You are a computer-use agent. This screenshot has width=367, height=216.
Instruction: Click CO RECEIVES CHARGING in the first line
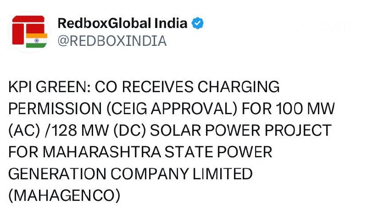point(187,87)
